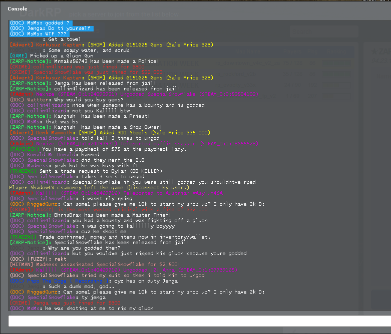The width and height of the screenshot is (391, 334).
Task: Click "Kargish has been made a Priest!" notice
Action: click(80, 116)
